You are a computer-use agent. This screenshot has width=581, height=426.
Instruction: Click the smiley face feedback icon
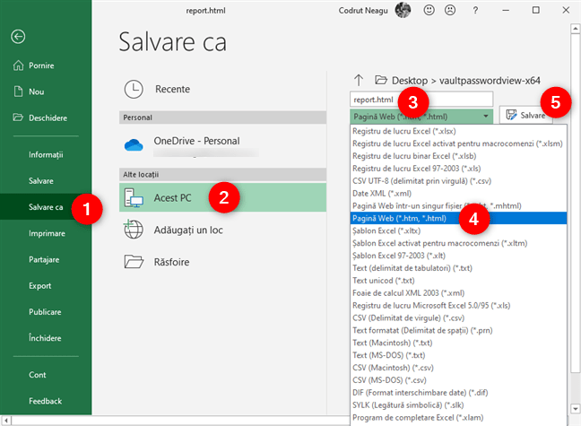[x=429, y=10]
